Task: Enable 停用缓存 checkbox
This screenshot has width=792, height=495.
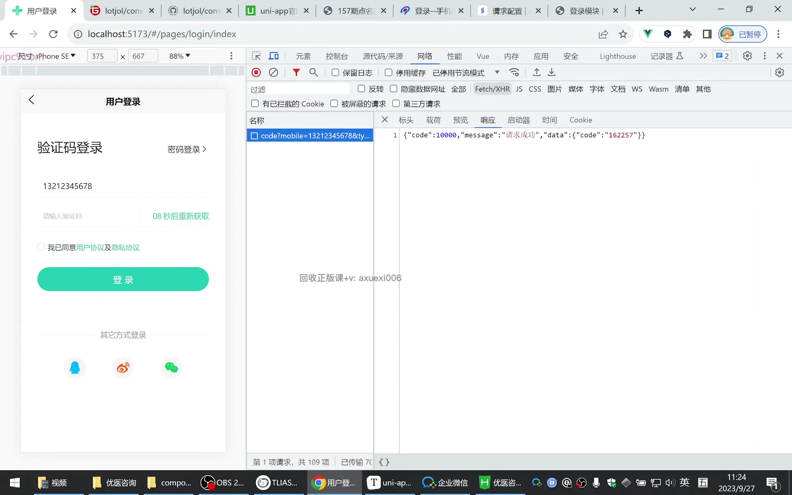Action: pos(388,73)
